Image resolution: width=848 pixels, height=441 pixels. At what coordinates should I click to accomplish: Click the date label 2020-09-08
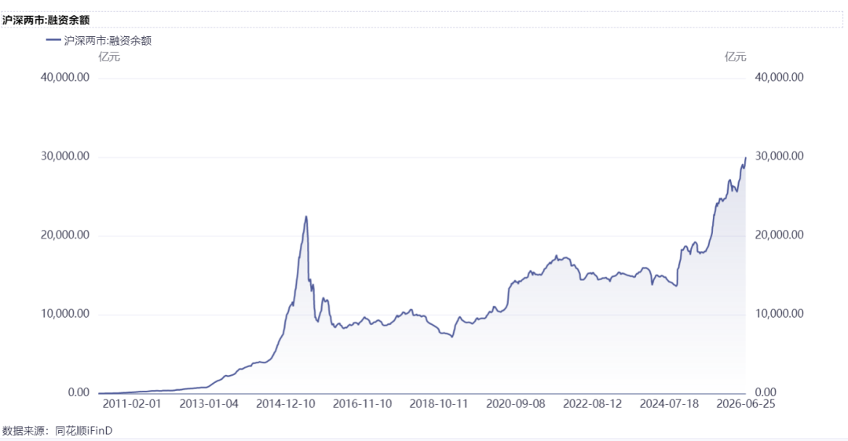[x=515, y=404]
